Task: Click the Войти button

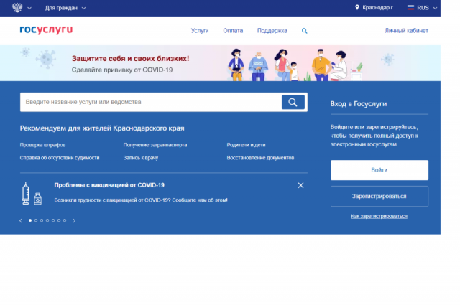Action: [x=379, y=170]
